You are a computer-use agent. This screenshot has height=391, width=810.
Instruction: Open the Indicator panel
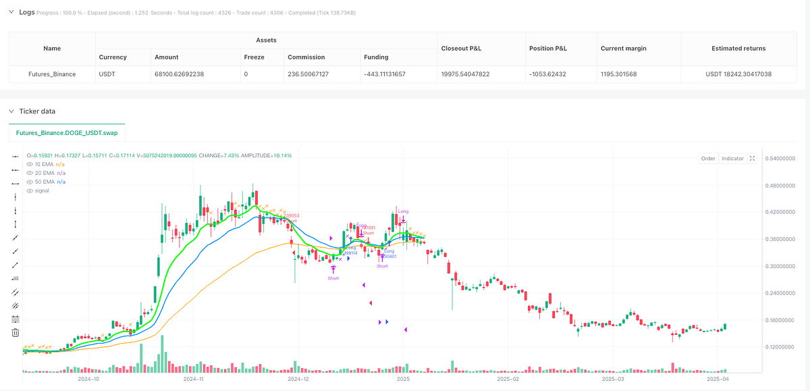[x=732, y=158]
